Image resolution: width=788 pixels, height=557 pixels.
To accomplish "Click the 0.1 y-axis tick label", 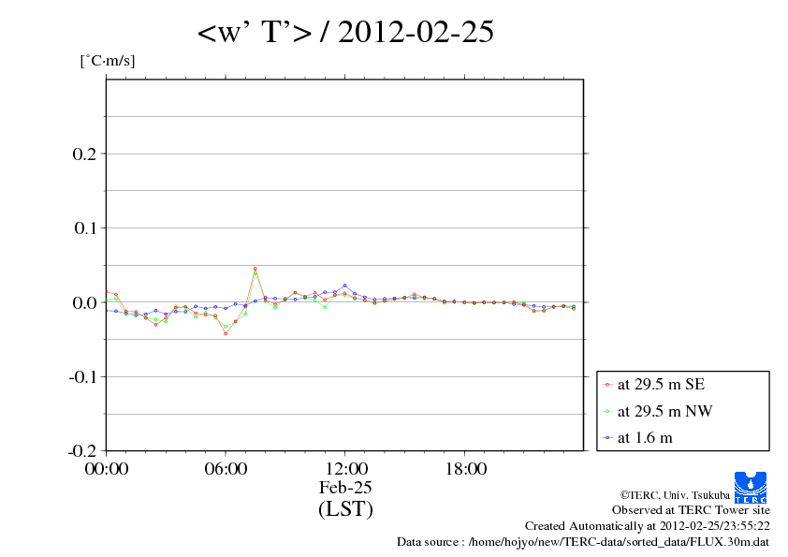I will tap(85, 227).
